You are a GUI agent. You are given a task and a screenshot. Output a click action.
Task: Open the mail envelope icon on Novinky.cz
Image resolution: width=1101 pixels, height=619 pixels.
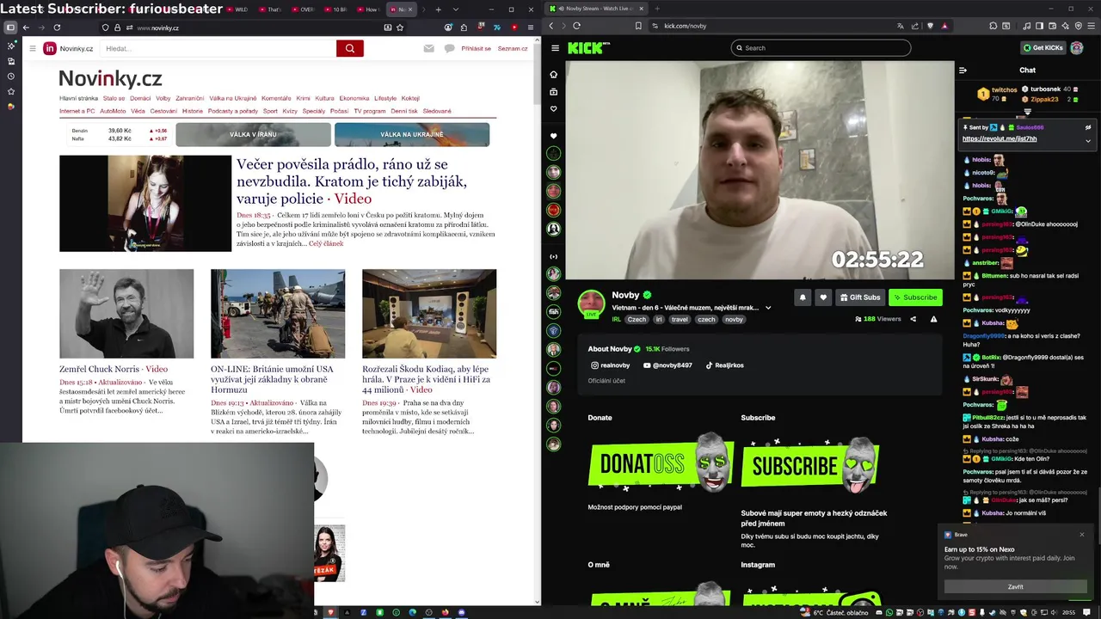coord(428,48)
